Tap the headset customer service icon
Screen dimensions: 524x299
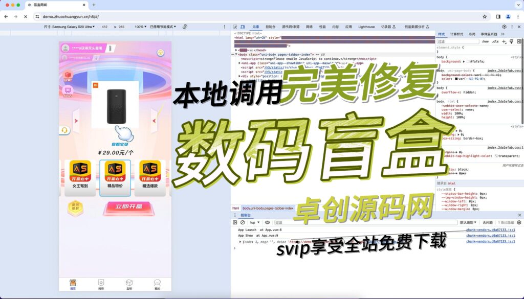(x=65, y=130)
